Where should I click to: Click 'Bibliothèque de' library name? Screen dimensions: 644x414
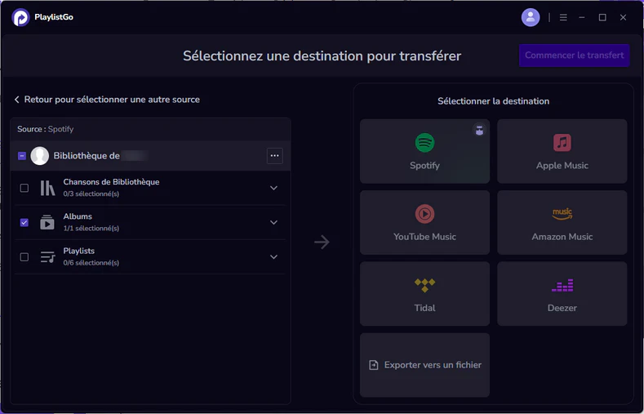(x=87, y=156)
